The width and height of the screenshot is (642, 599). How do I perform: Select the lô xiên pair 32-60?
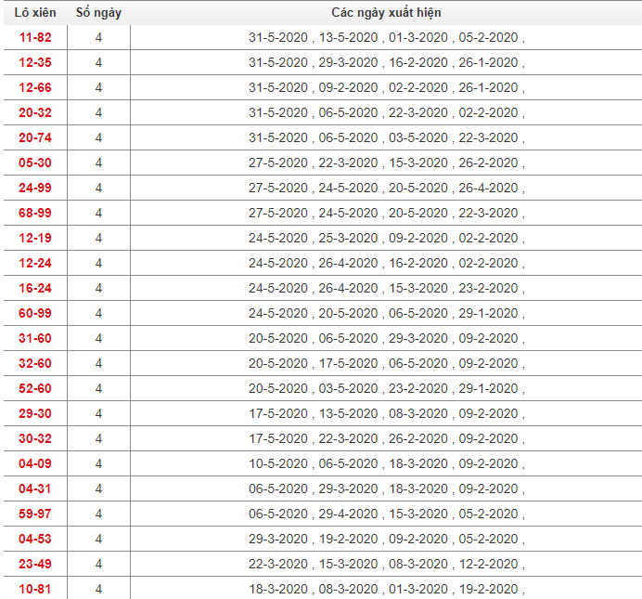[x=35, y=363]
